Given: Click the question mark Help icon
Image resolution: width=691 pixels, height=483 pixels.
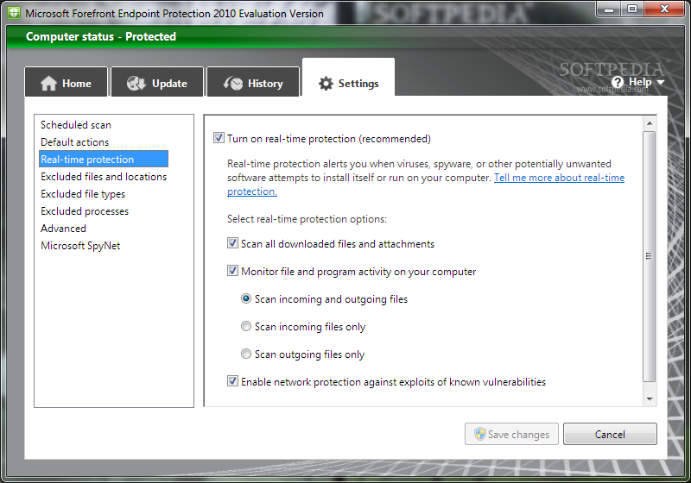Looking at the screenshot, I should pos(618,82).
